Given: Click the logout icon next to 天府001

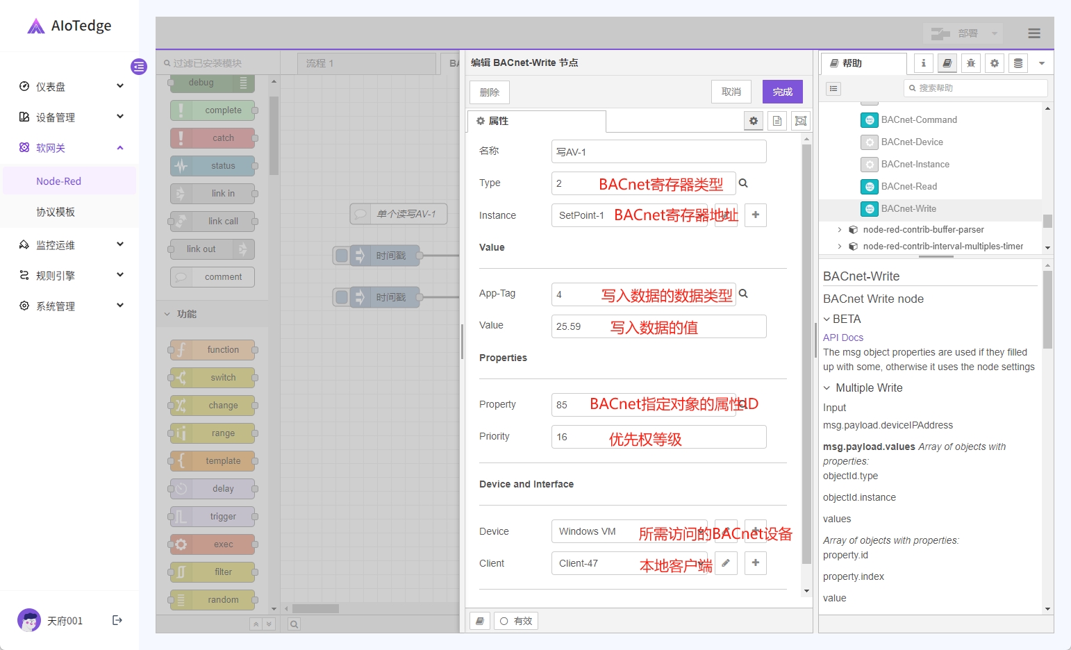Looking at the screenshot, I should 117,620.
